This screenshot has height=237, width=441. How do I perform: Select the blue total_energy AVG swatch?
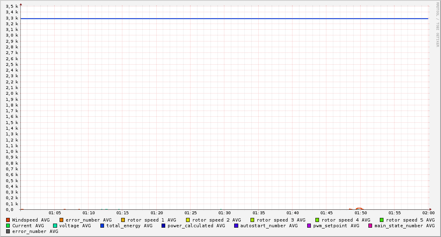pos(102,226)
